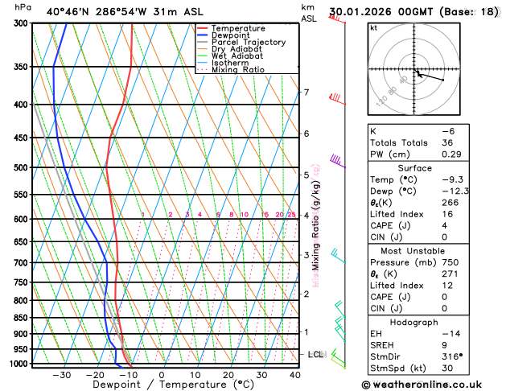Click the pink mixing ratio label 25
The image size is (506, 391).
(291, 215)
